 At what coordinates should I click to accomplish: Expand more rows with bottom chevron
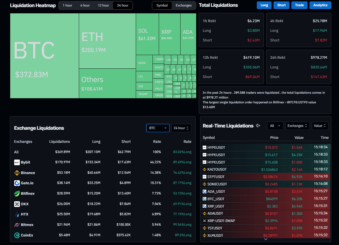click(266, 239)
